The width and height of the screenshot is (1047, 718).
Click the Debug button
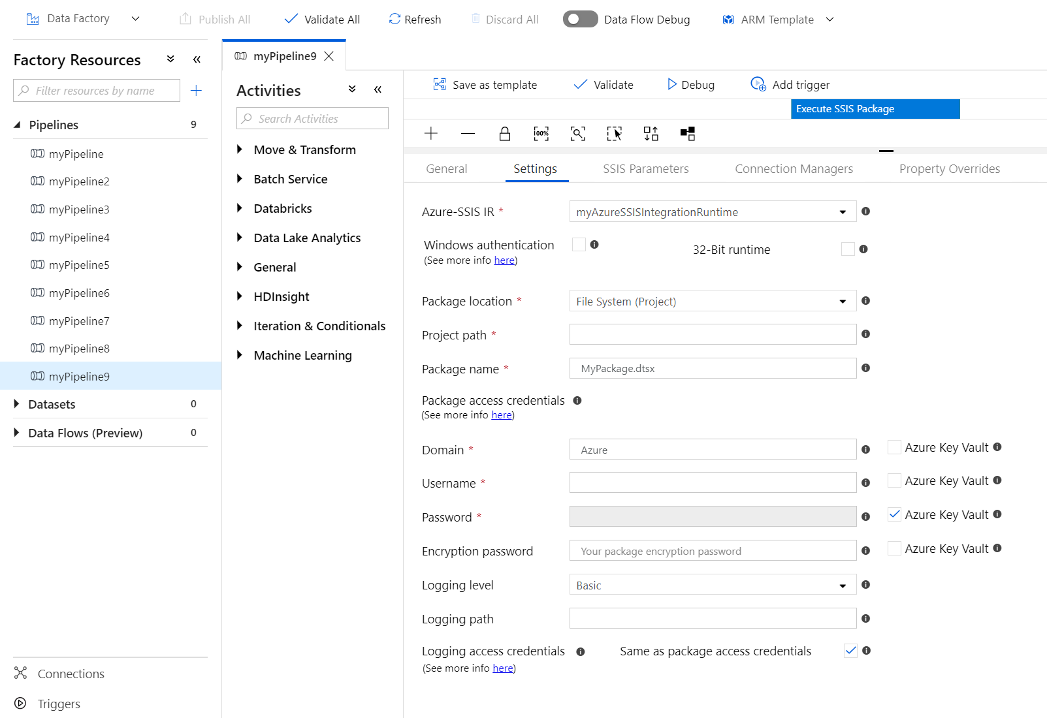pyautogui.click(x=690, y=85)
